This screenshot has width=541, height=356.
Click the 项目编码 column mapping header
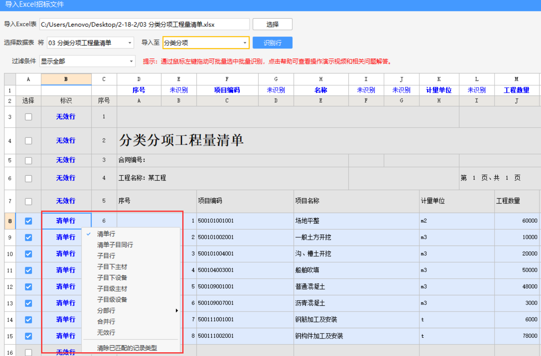(x=227, y=90)
